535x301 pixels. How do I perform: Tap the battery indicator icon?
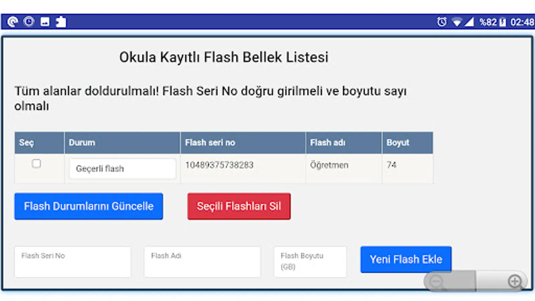502,22
